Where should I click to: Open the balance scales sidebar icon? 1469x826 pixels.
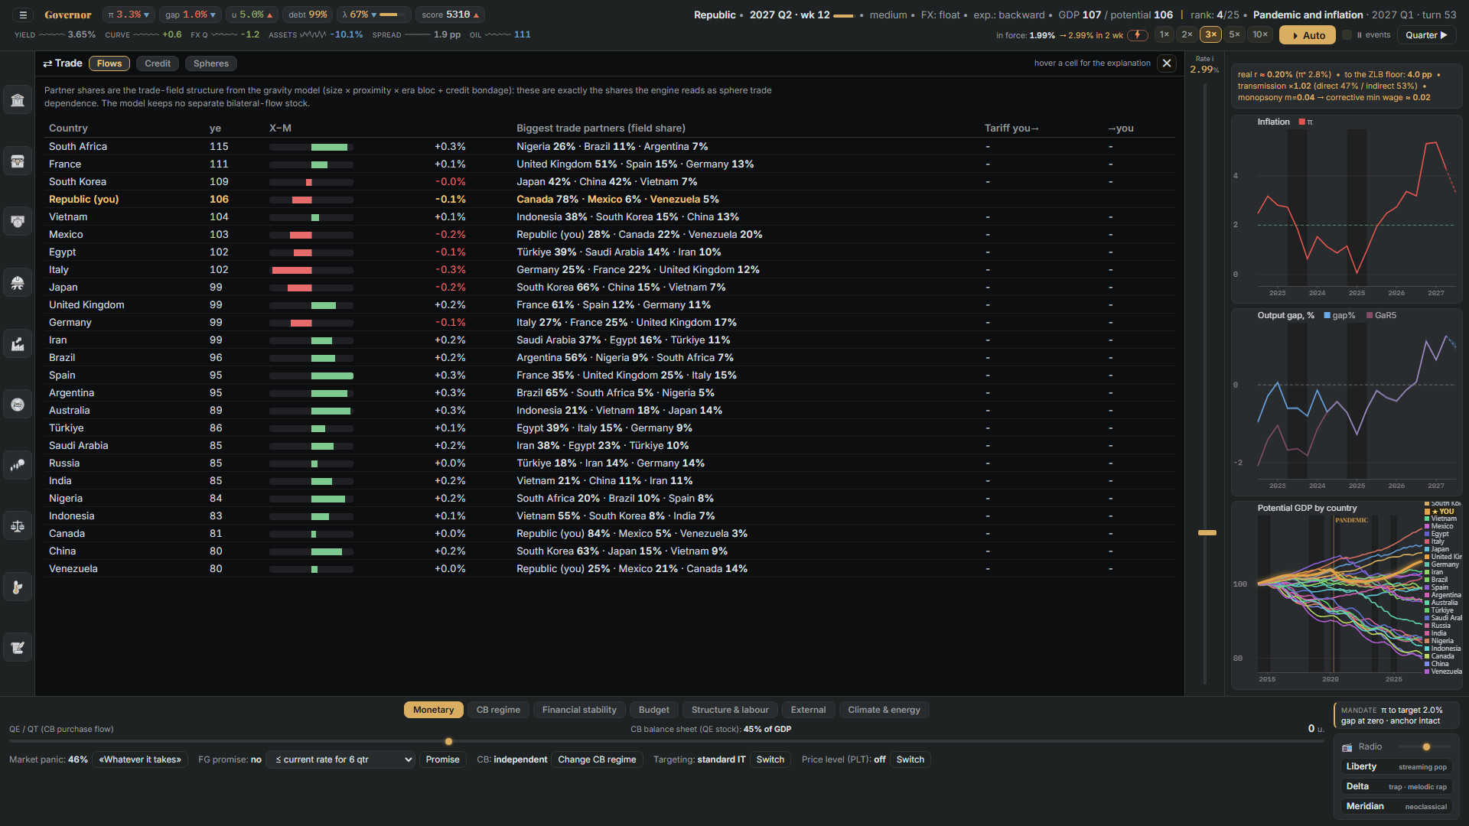coord(18,526)
